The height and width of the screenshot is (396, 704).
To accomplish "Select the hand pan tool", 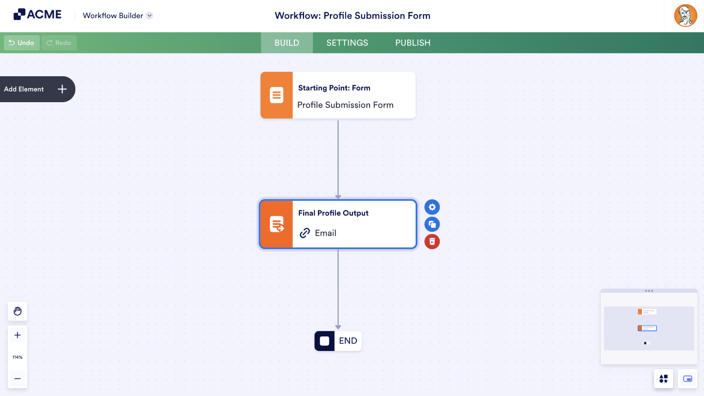I will tap(18, 311).
